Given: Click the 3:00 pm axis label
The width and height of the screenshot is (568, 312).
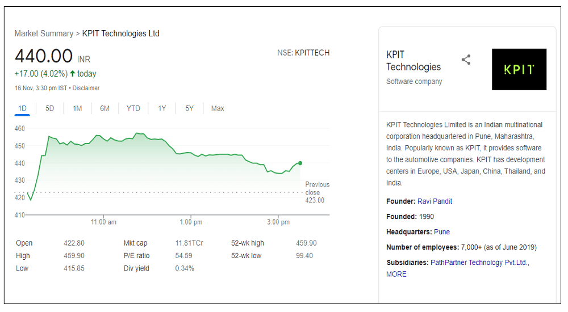Looking at the screenshot, I should tap(278, 222).
